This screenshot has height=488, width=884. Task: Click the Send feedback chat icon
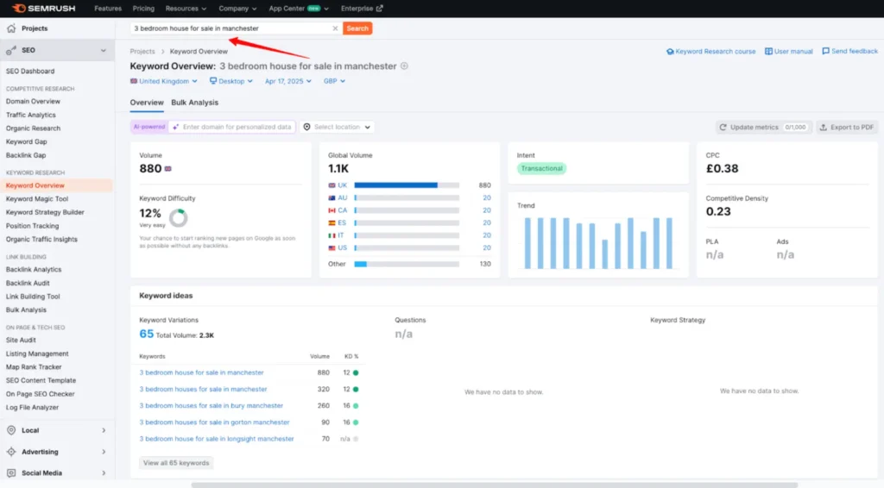point(826,51)
